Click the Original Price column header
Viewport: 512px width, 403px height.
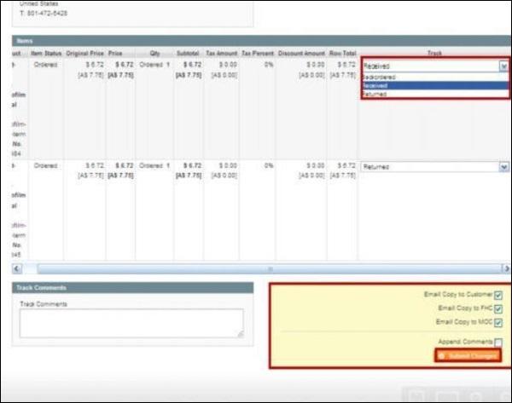click(84, 53)
